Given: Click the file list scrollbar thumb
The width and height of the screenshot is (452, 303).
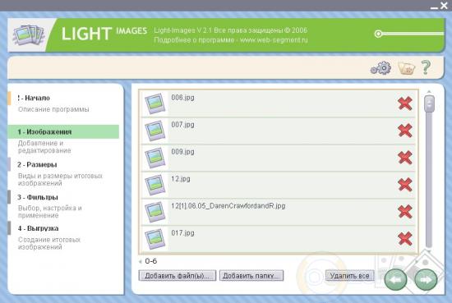Looking at the screenshot, I should [x=429, y=103].
